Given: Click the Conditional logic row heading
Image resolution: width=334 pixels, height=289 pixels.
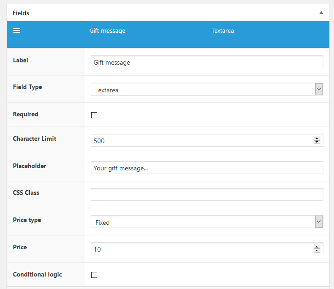Looking at the screenshot, I should coord(37,275).
